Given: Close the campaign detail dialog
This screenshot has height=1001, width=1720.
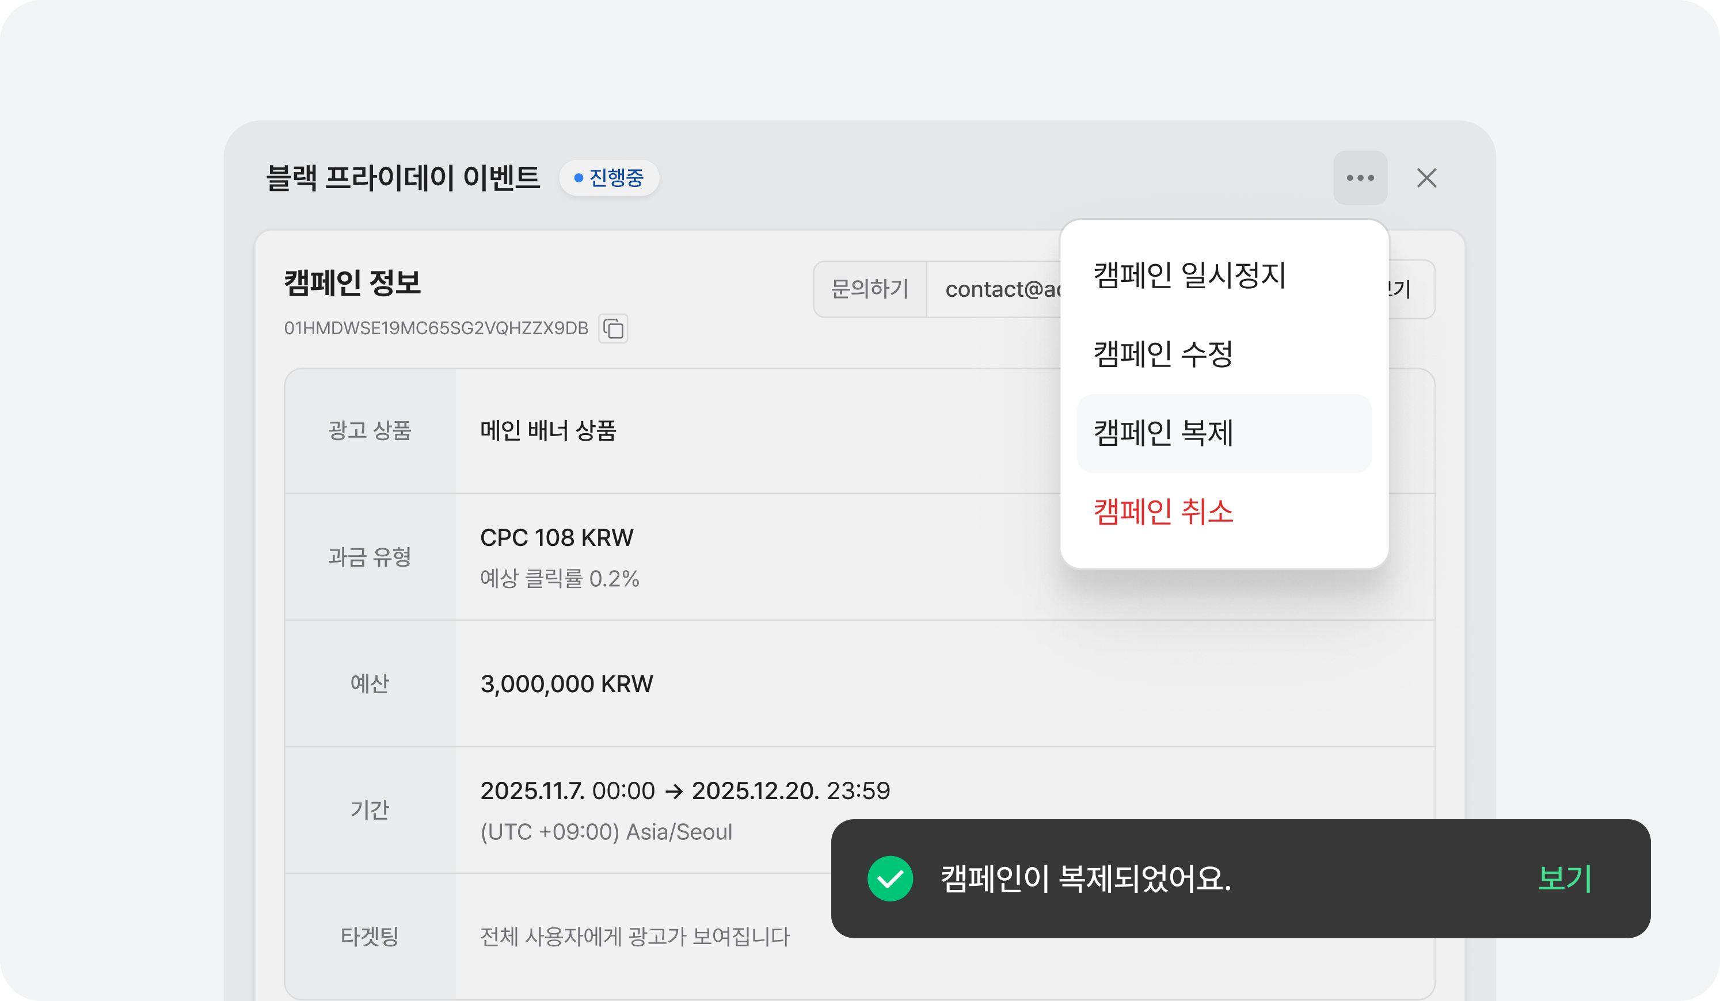Looking at the screenshot, I should [x=1426, y=178].
